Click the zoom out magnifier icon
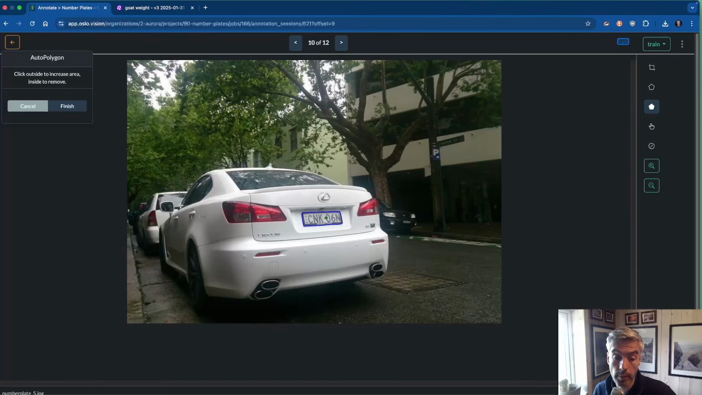This screenshot has height=395, width=702. click(652, 185)
